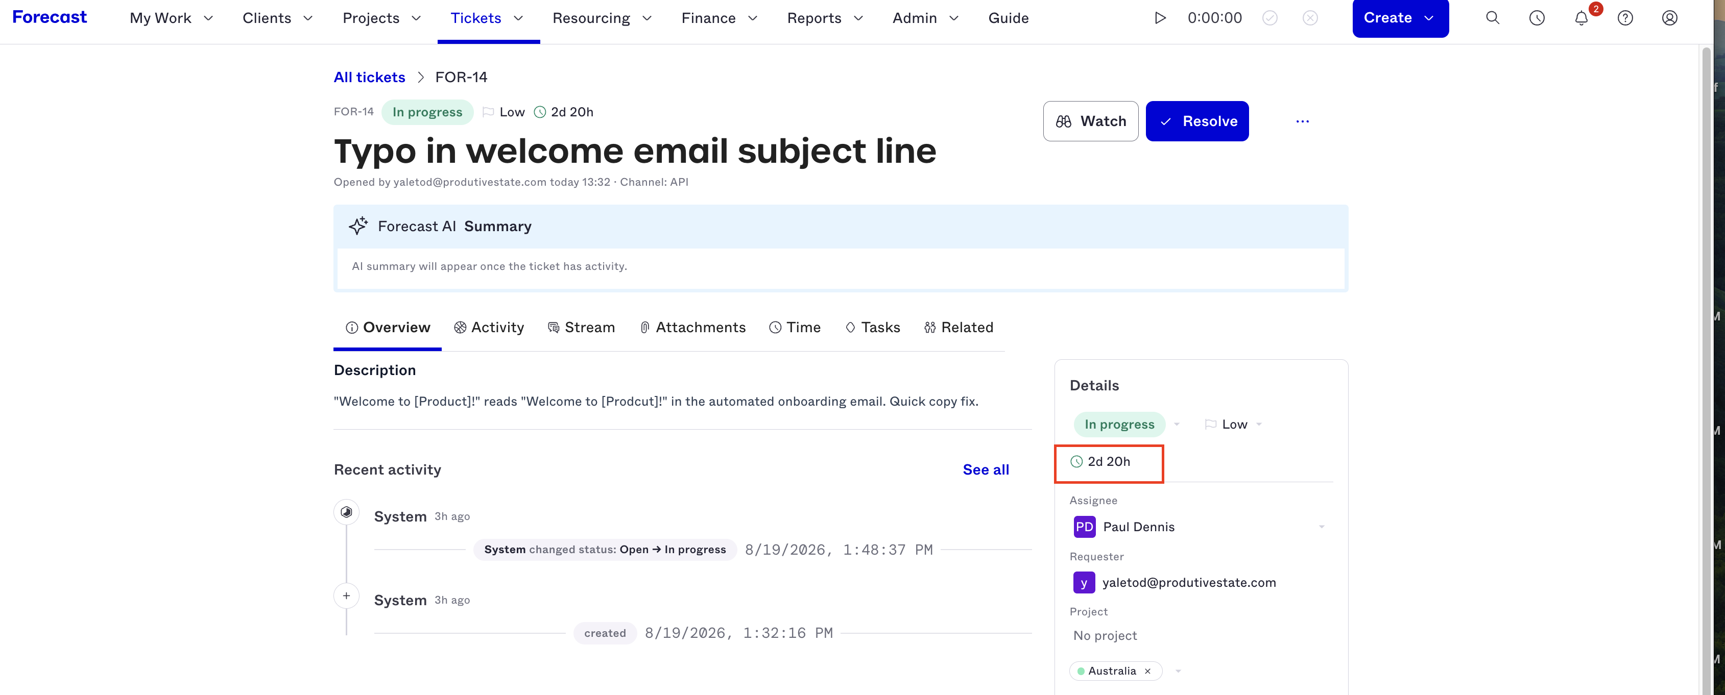Open the Create dropdown button
This screenshot has width=1725, height=695.
[1400, 18]
